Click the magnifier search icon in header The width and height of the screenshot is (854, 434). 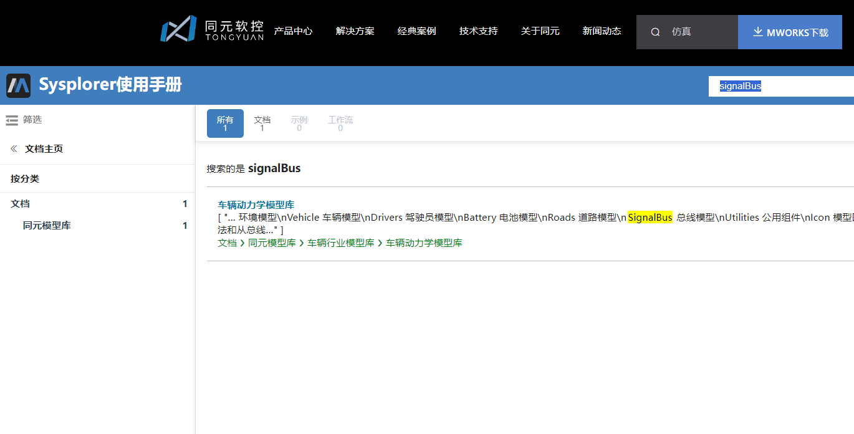click(x=655, y=32)
